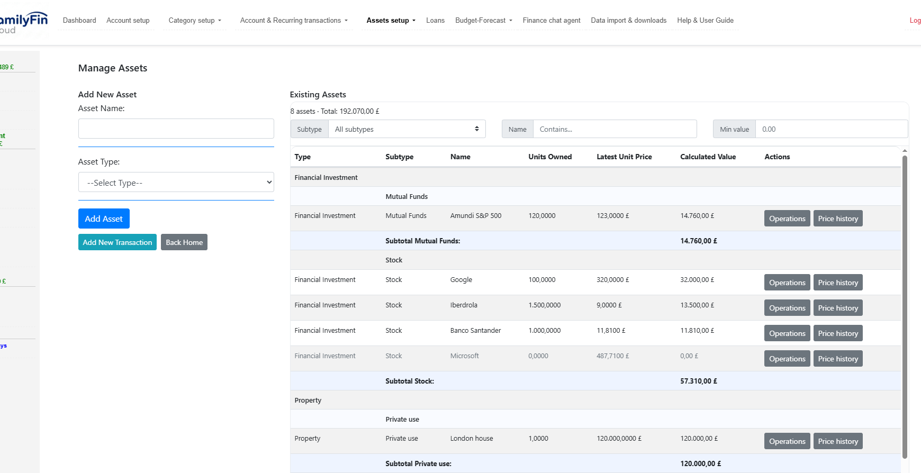Screen dimensions: 921x473
Task: Click Add New Transaction button
Action: [118, 242]
